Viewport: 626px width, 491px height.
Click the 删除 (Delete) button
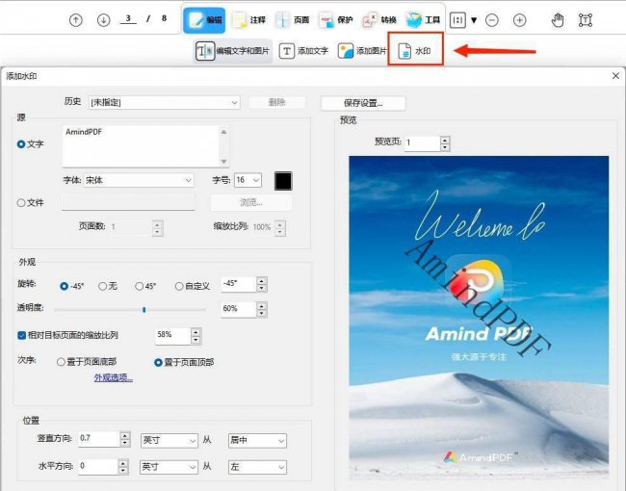point(277,103)
